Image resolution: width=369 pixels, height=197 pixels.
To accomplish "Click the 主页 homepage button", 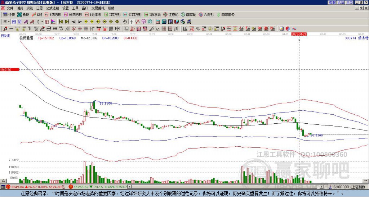I will 350,3.
